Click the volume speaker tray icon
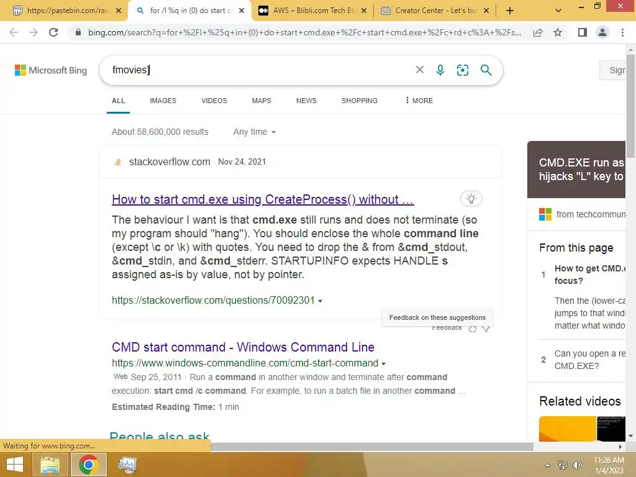 [x=577, y=465]
